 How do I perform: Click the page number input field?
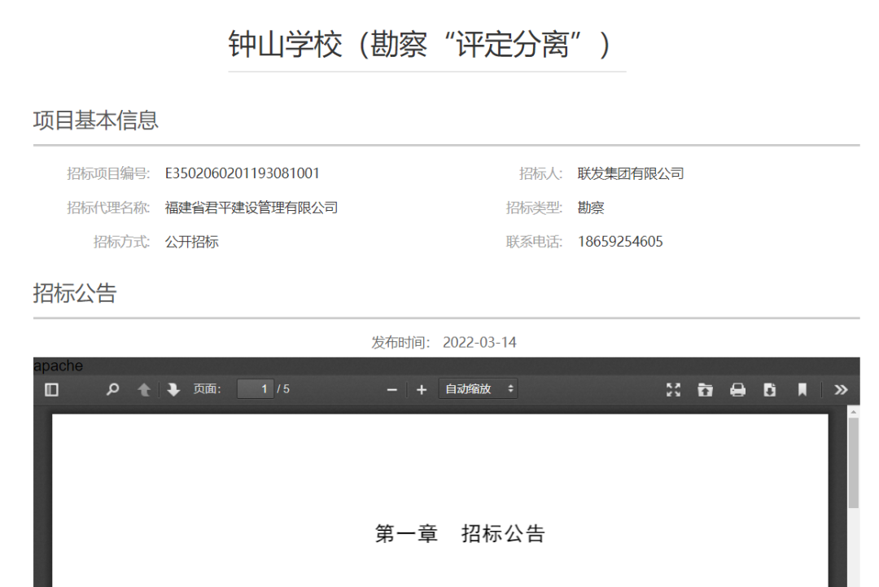(256, 389)
